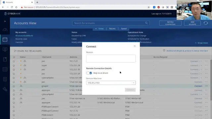
Task: Click Connect for jsec 51sec.itprosec.ca row
Action: [x=198, y=99]
